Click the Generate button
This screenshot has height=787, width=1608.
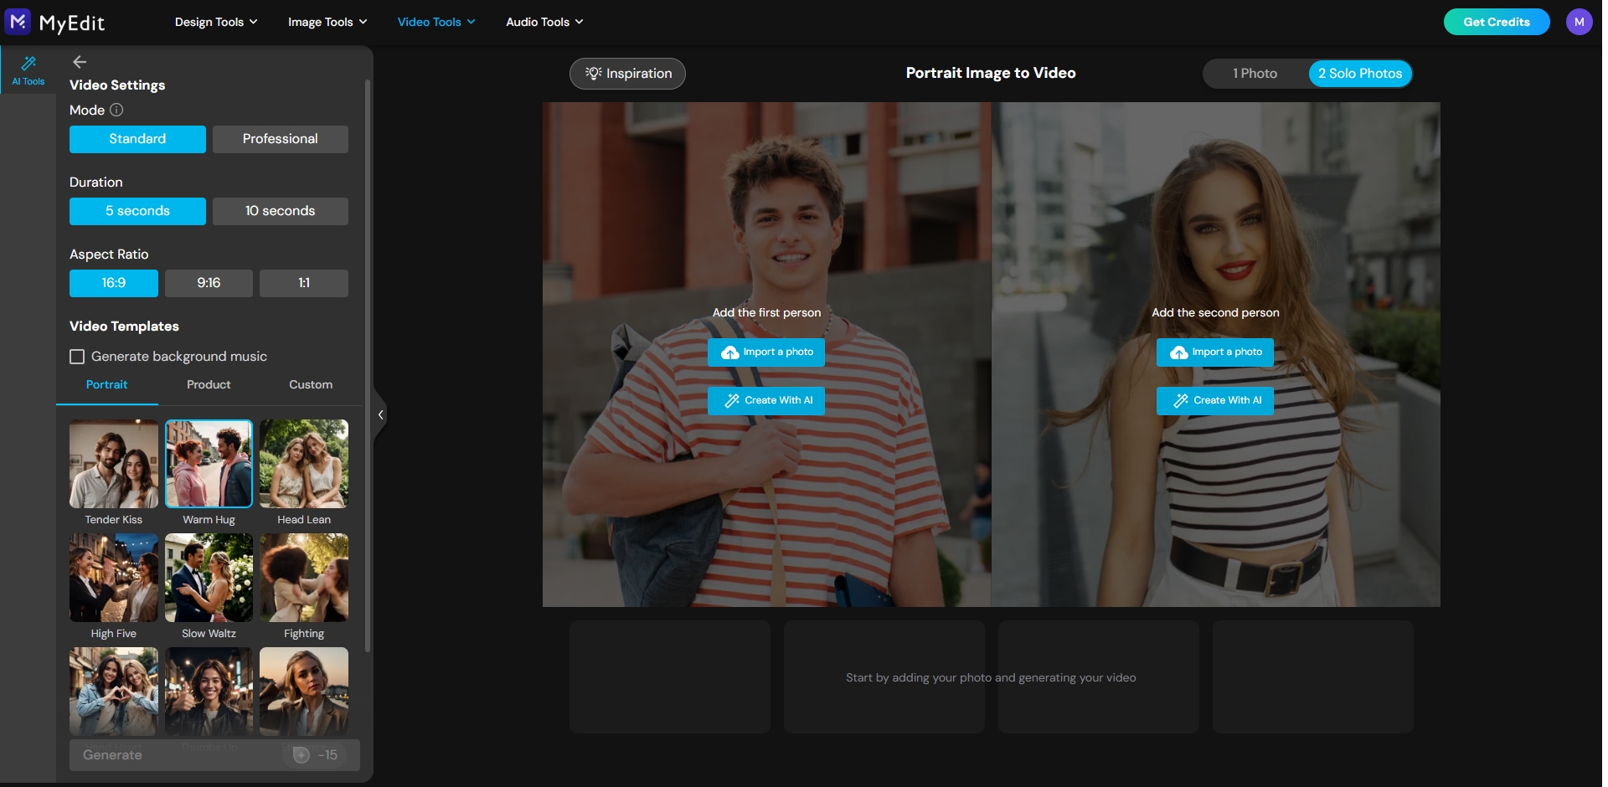pos(214,755)
